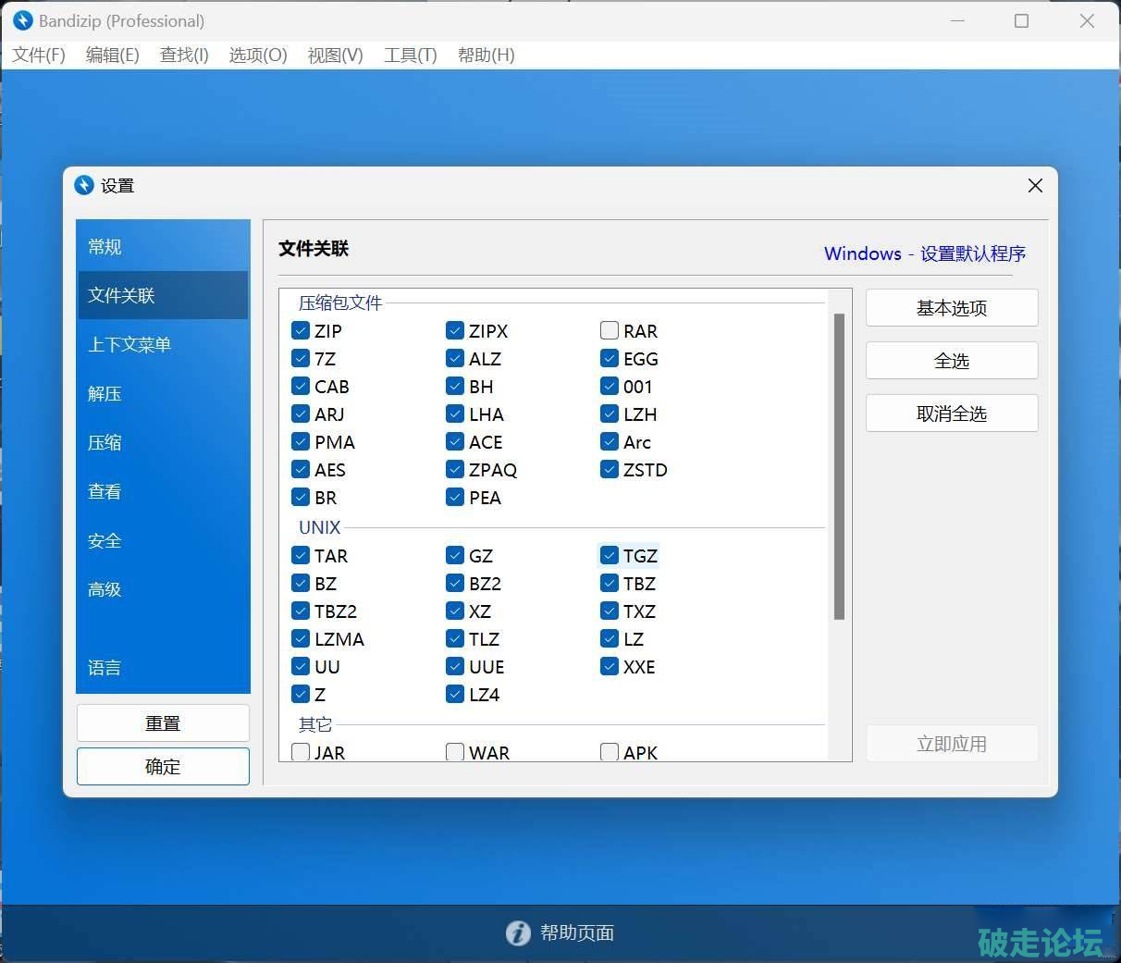Uncheck the ZIP file association
Screen dimensions: 1121x963
301,330
